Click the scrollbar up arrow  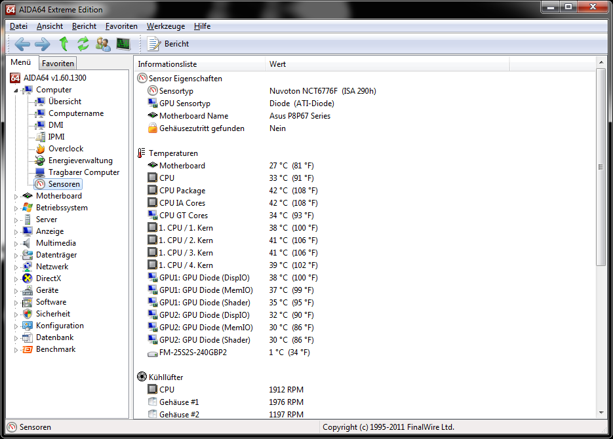(601, 62)
